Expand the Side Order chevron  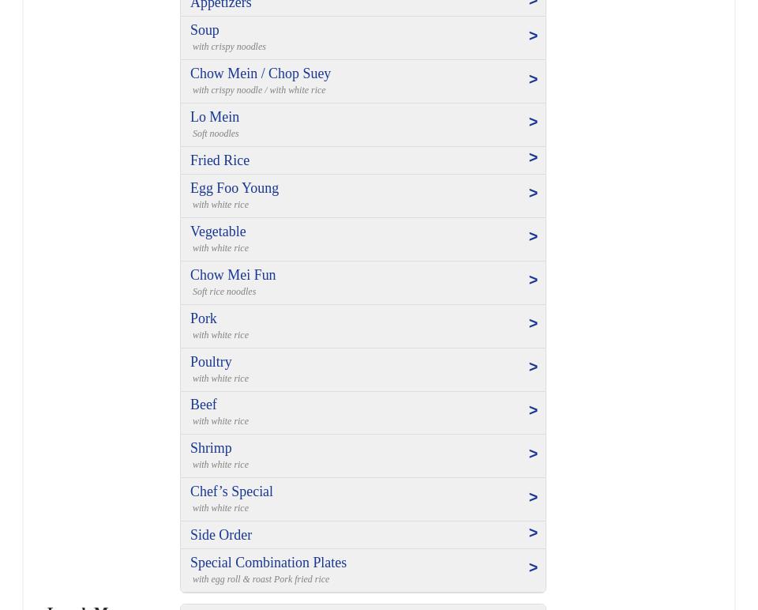(x=533, y=533)
